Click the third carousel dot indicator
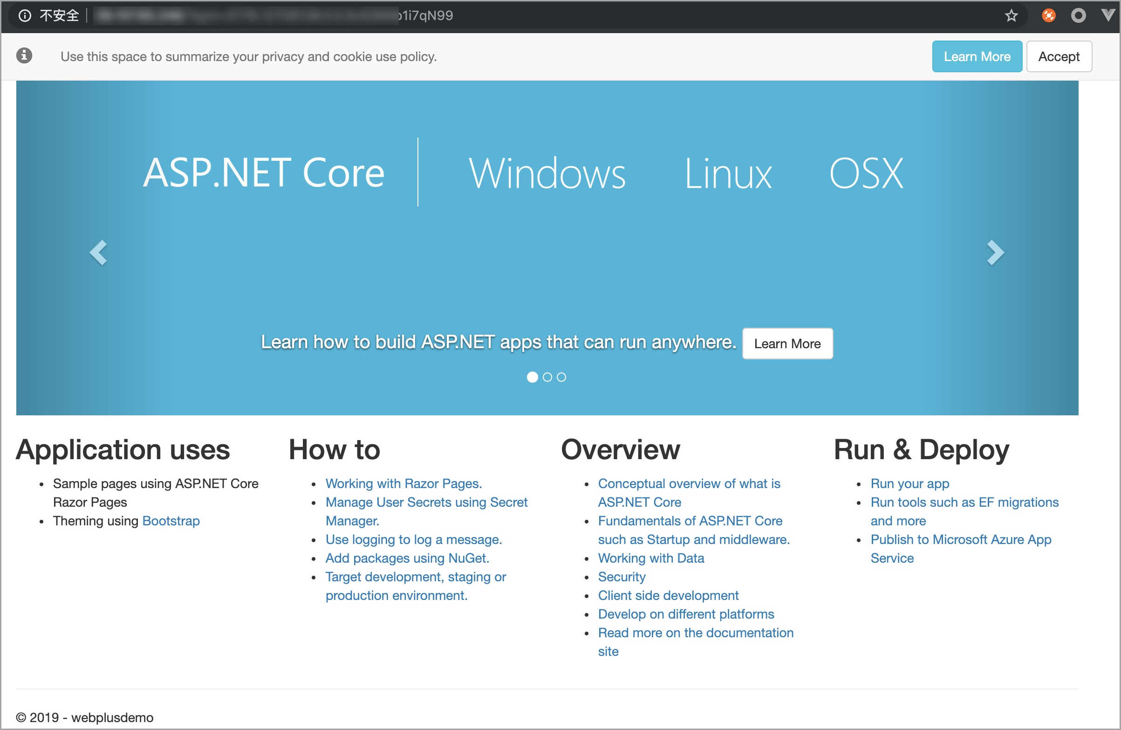The image size is (1121, 730). pyautogui.click(x=564, y=377)
